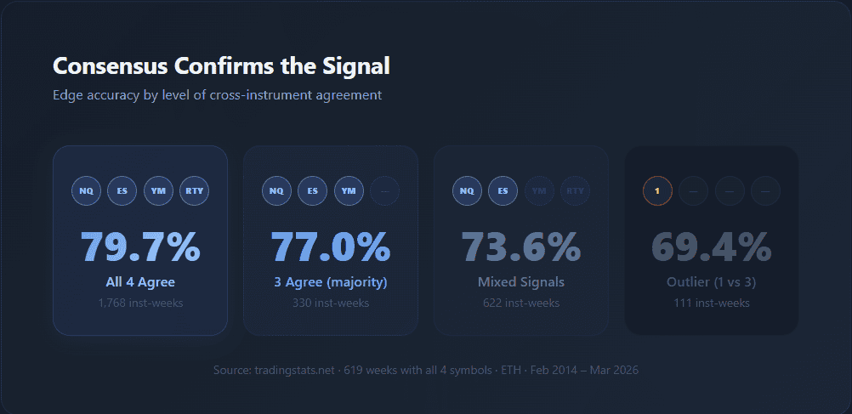The image size is (852, 414).
Task: Click the NQ badge in All 4 Agree card
Action: coord(86,190)
